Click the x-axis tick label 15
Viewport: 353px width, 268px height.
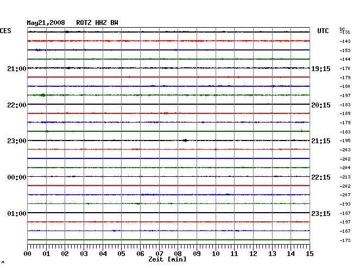click(310, 254)
